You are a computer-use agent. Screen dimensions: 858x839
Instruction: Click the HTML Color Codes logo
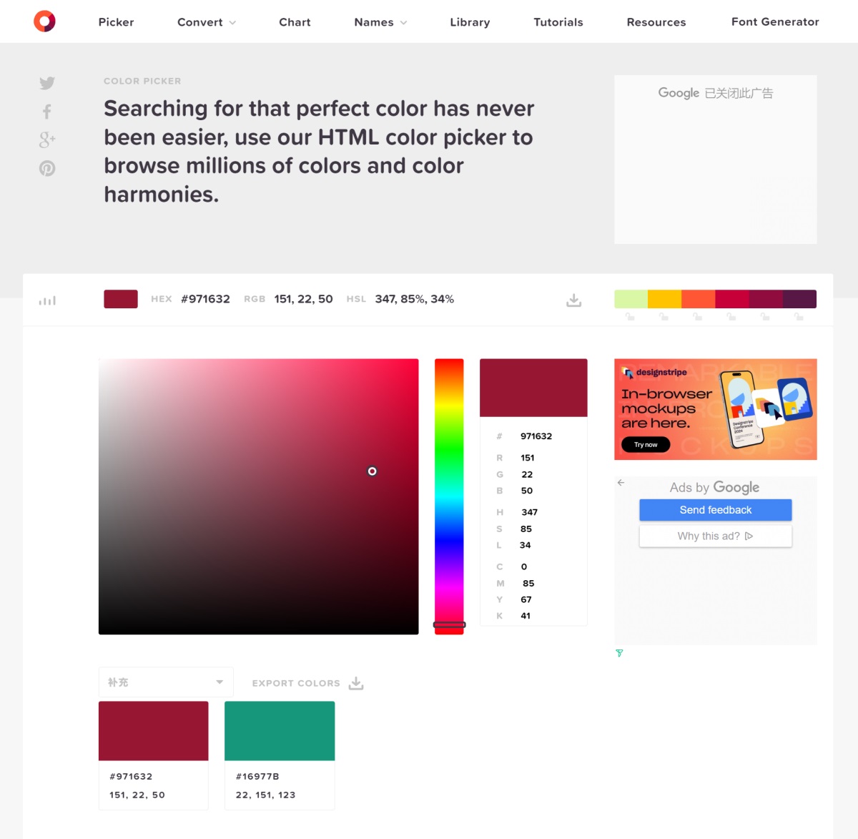click(x=44, y=21)
